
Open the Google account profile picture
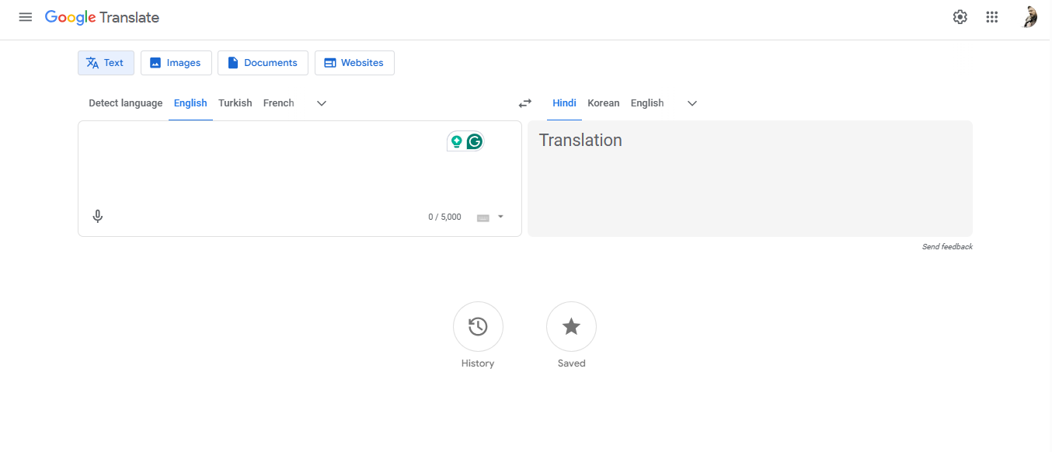pyautogui.click(x=1029, y=17)
